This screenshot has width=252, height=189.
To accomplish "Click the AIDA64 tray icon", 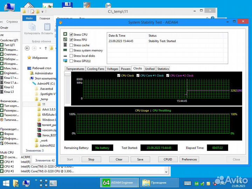I will [x=196, y=183].
